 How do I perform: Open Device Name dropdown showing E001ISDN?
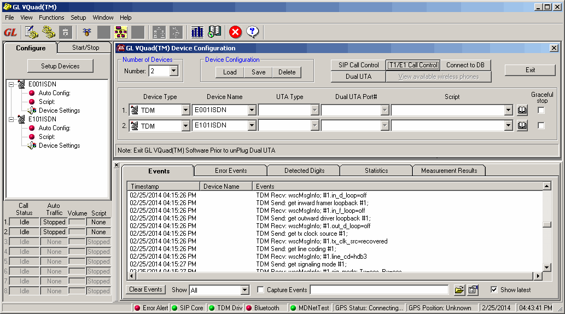click(x=252, y=110)
